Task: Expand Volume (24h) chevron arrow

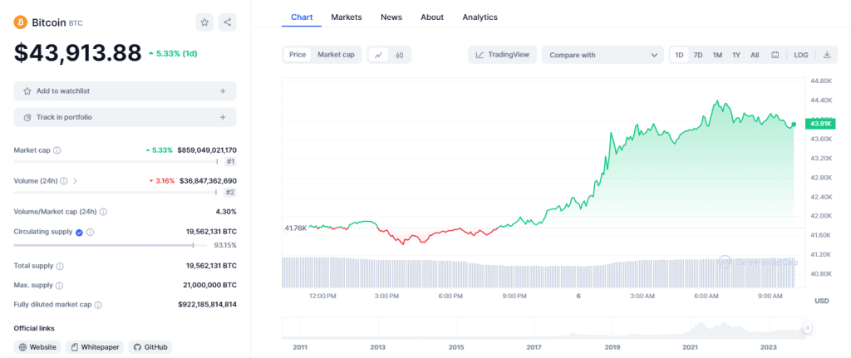Action: tap(75, 180)
